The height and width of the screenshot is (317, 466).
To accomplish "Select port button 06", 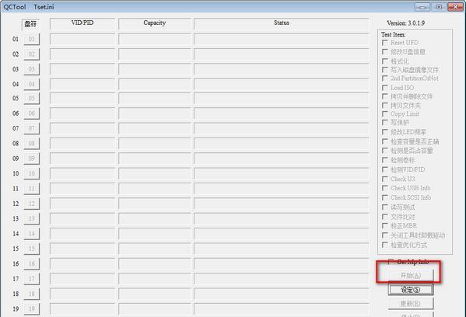I will click(31, 113).
